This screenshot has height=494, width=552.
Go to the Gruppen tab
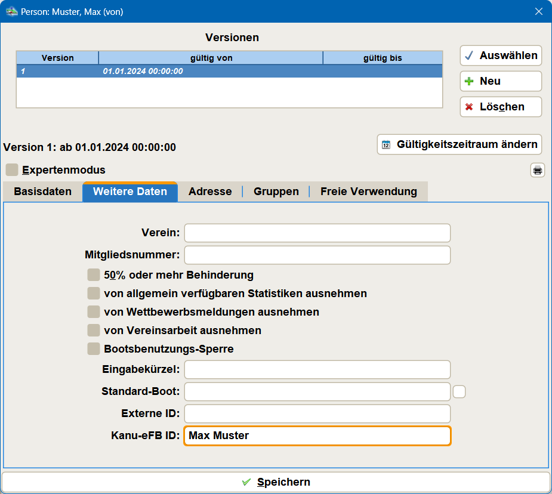click(276, 192)
